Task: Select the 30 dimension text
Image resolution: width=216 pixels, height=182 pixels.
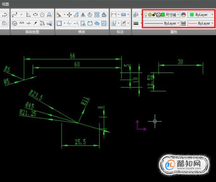Action: point(181,62)
